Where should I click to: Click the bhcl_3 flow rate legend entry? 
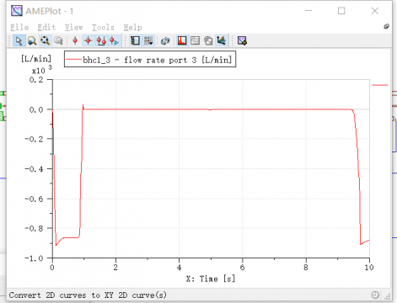pyautogui.click(x=150, y=60)
